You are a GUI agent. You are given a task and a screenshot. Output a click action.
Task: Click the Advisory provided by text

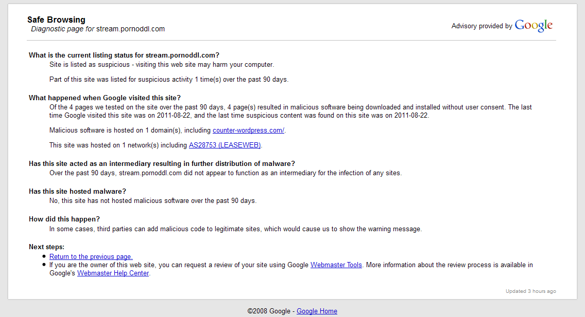pyautogui.click(x=481, y=26)
